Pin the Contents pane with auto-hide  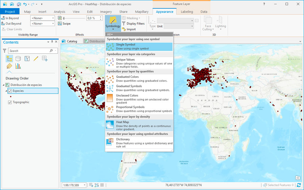tap(52, 42)
